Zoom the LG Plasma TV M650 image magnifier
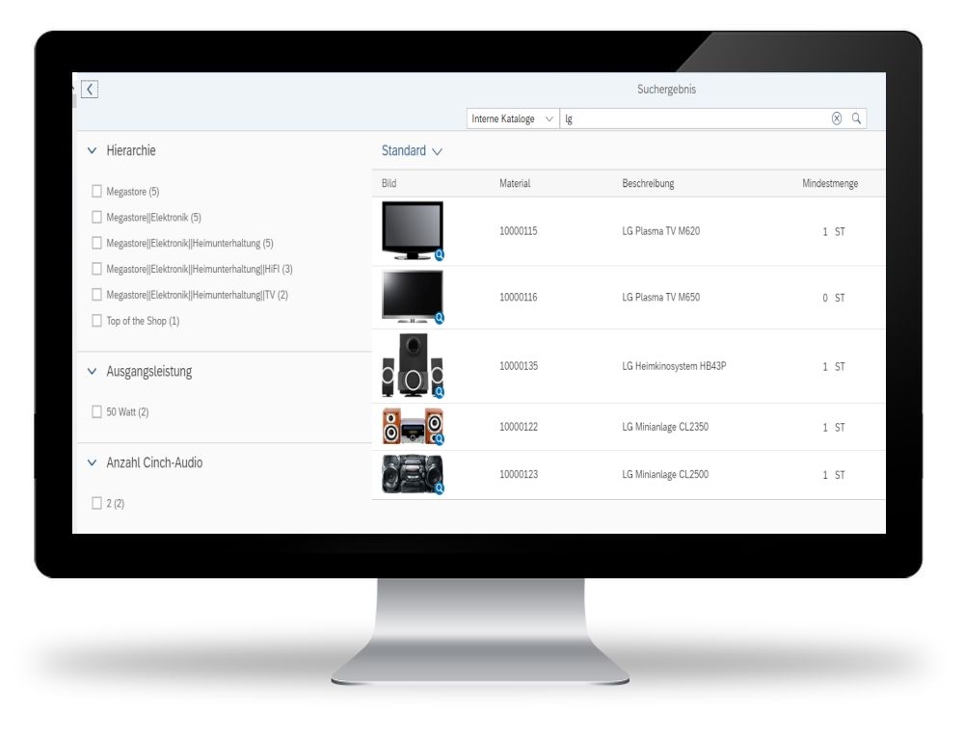This screenshot has height=737, width=964. tap(439, 318)
